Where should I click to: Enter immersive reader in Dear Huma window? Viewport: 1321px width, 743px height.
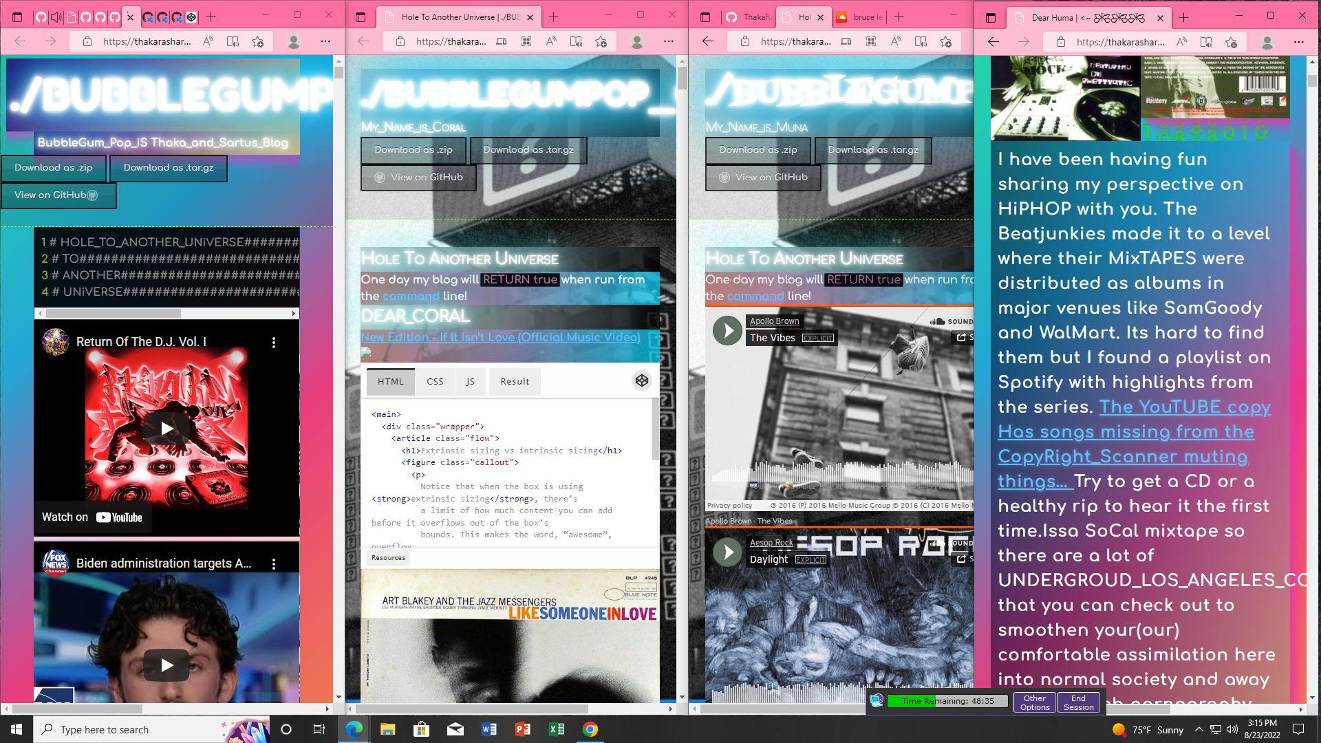tap(1206, 42)
